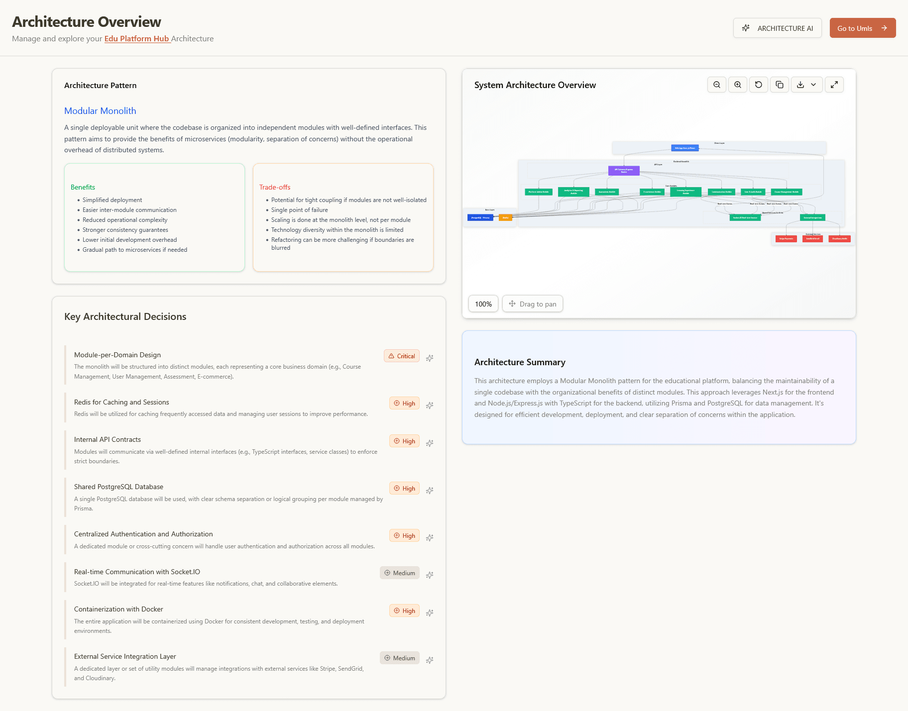This screenshot has height=711, width=908.
Task: Click the reset view icon on the diagram
Action: tap(758, 85)
